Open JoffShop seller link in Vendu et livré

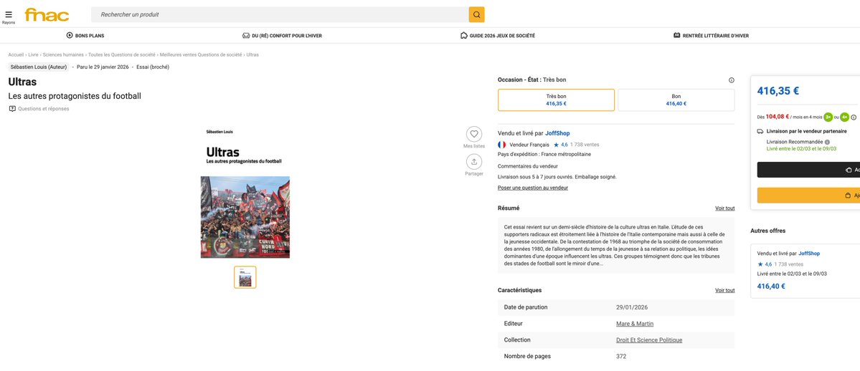point(557,133)
